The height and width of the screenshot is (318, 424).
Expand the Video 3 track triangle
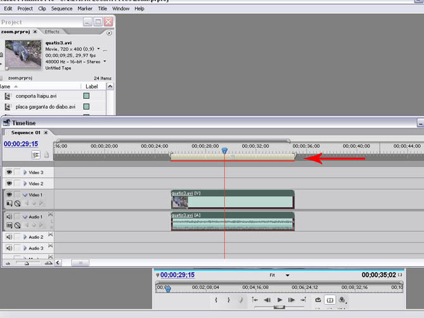pos(25,172)
